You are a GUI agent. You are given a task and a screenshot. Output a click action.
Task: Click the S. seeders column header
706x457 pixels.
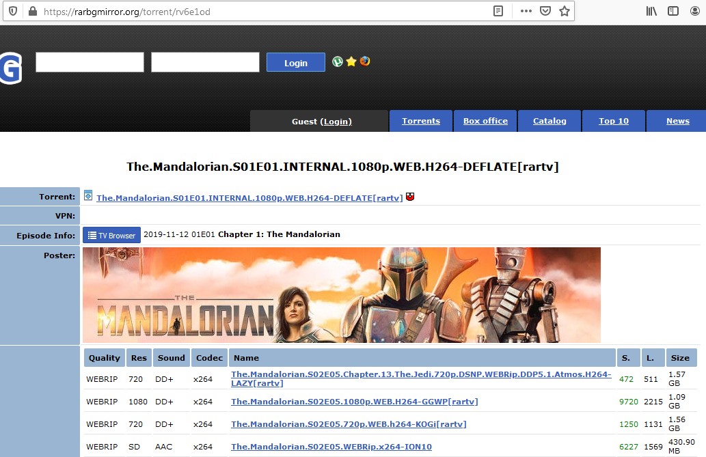pos(629,357)
